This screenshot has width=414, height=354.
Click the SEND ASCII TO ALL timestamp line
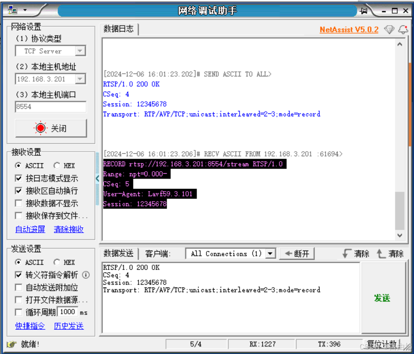187,74
